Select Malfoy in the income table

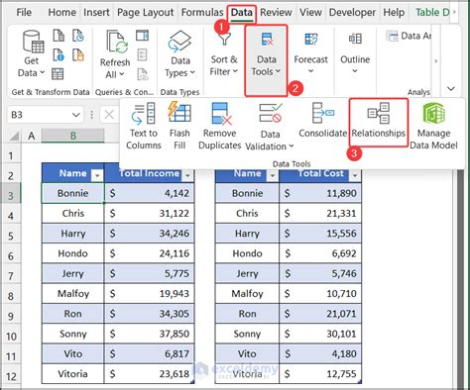72,293
